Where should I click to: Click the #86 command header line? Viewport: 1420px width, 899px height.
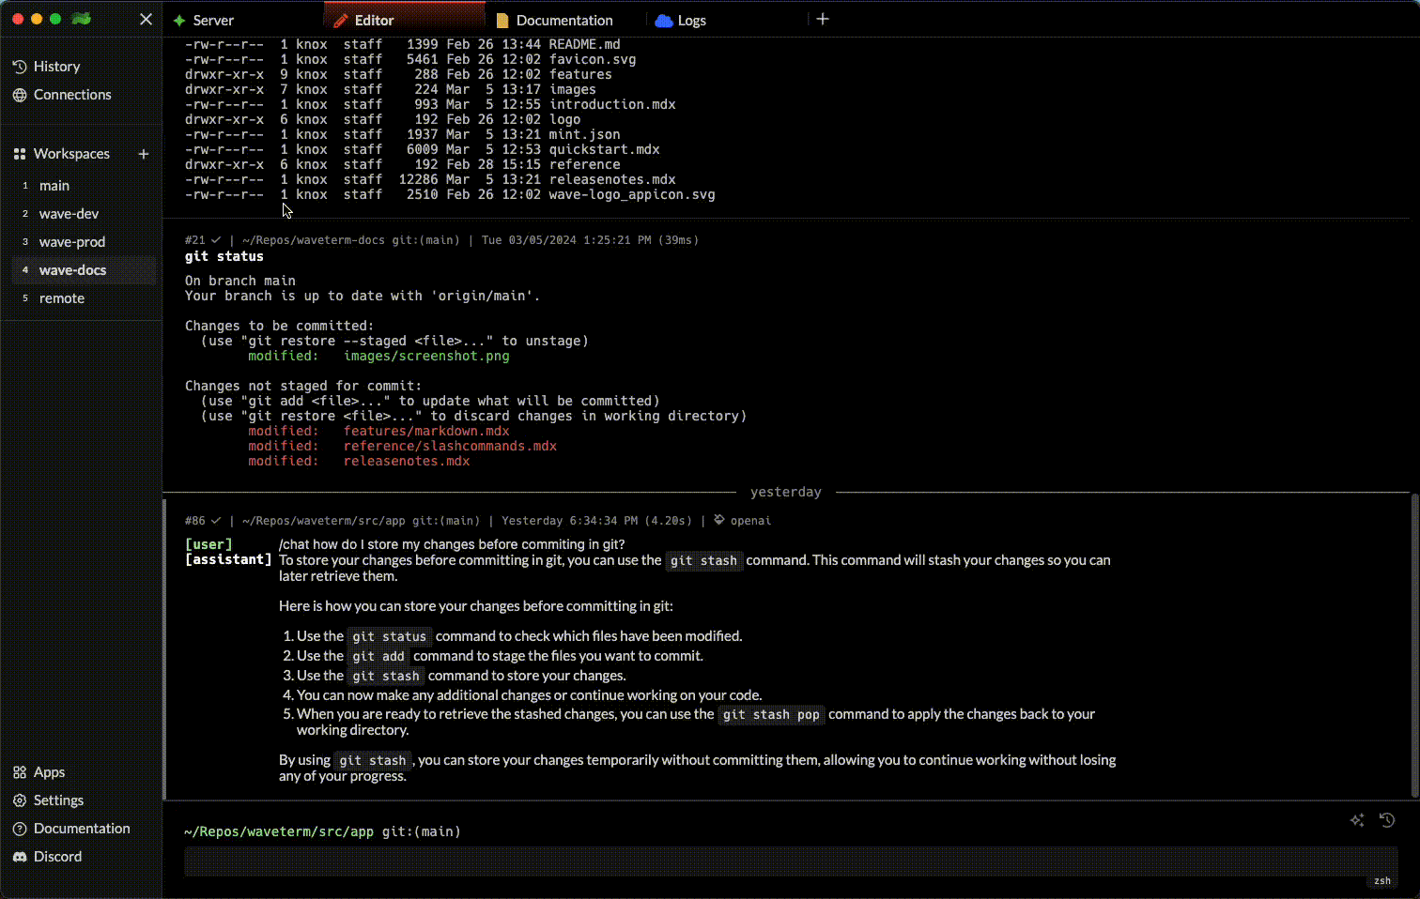pos(478,521)
